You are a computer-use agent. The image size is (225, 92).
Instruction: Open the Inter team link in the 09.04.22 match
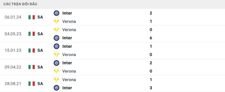click(x=67, y=63)
